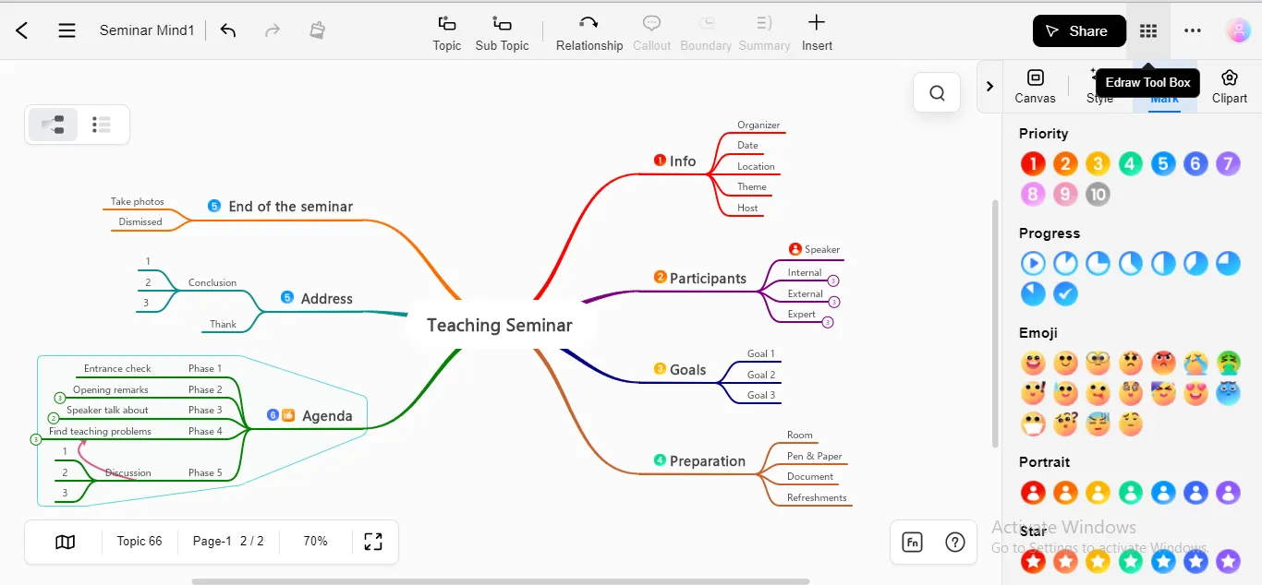1262x585 pixels.
Task: Open the Page-1 page selector
Action: point(228,542)
